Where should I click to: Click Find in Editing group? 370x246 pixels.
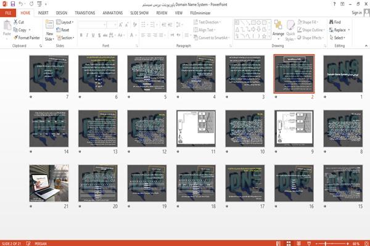coord(335,22)
